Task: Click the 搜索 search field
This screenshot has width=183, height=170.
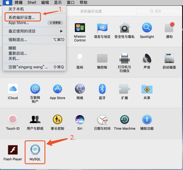Action: [x=158, y=11]
